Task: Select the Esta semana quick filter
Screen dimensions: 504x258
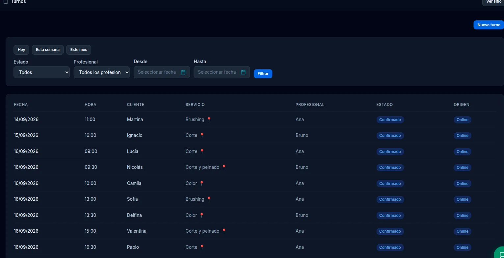Action: pyautogui.click(x=48, y=50)
